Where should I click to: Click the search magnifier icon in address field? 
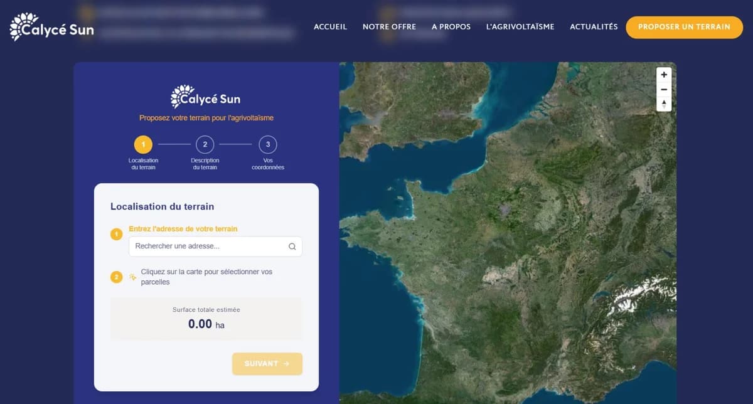(x=292, y=247)
